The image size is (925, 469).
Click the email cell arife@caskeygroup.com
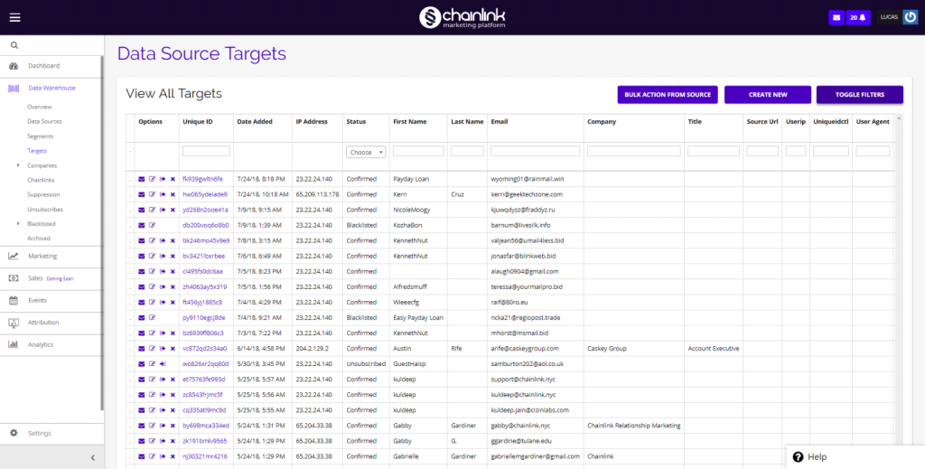525,349
